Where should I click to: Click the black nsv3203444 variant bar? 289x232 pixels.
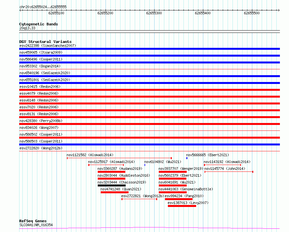tap(112, 185)
